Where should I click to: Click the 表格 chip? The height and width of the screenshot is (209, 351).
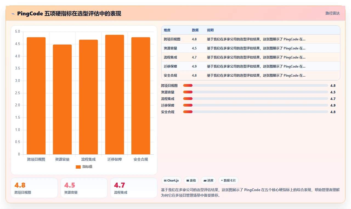pos(191,180)
